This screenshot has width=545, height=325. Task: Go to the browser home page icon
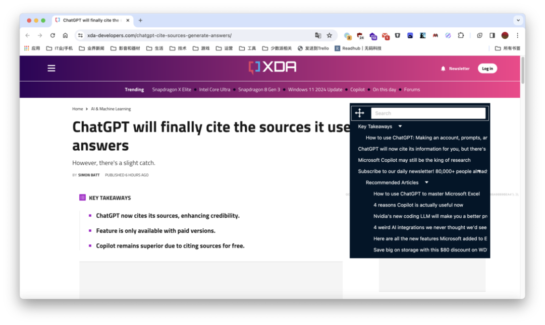(x=65, y=35)
